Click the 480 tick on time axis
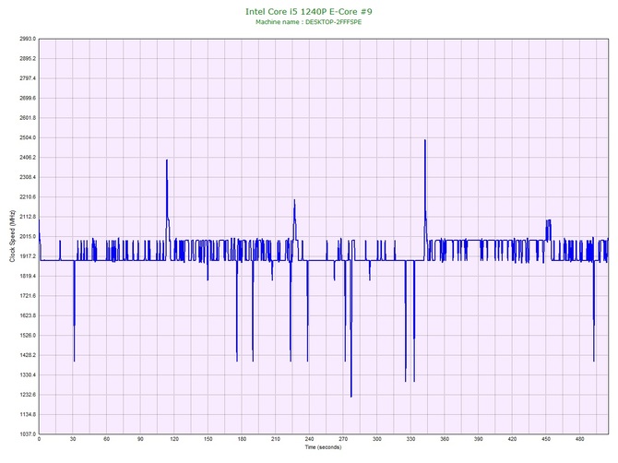Image resolution: width=618 pixels, height=463 pixels. 580,439
